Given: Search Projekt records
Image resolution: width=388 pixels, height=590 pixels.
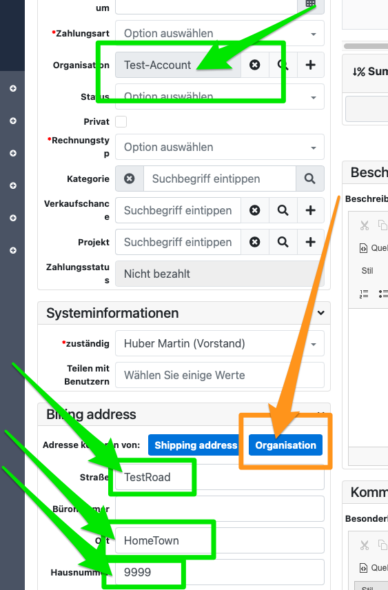Looking at the screenshot, I should [283, 241].
